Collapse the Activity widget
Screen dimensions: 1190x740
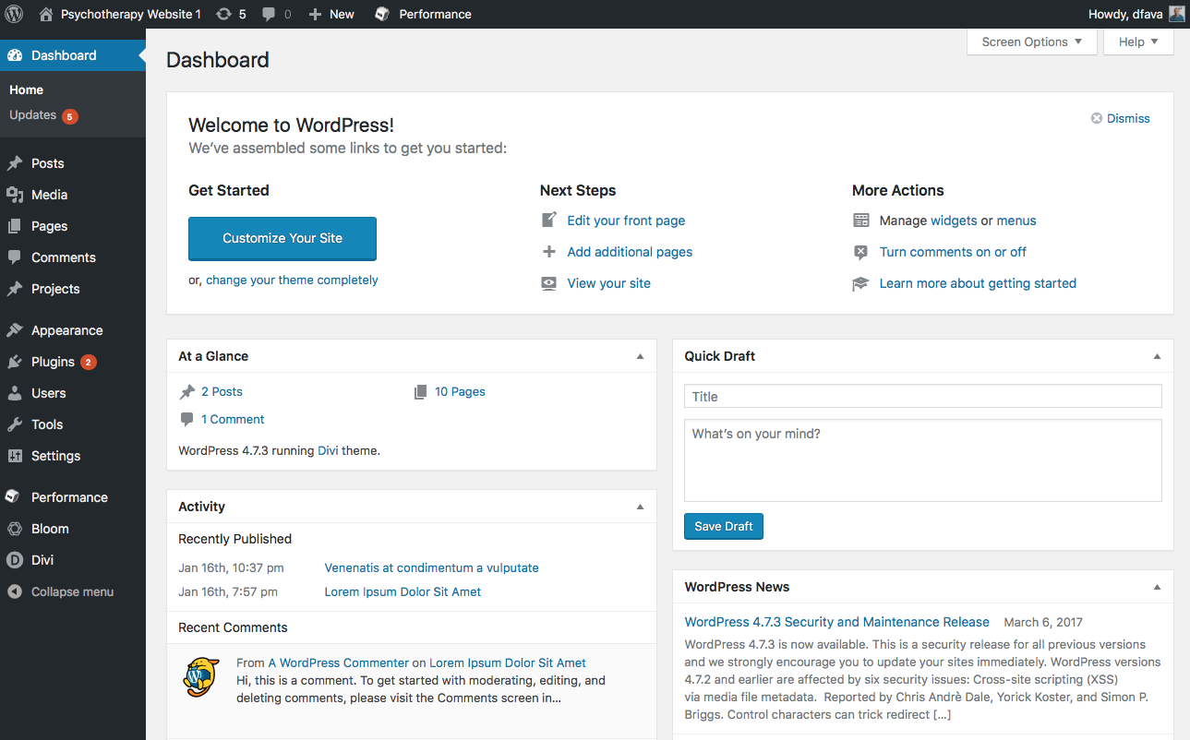[x=641, y=507]
